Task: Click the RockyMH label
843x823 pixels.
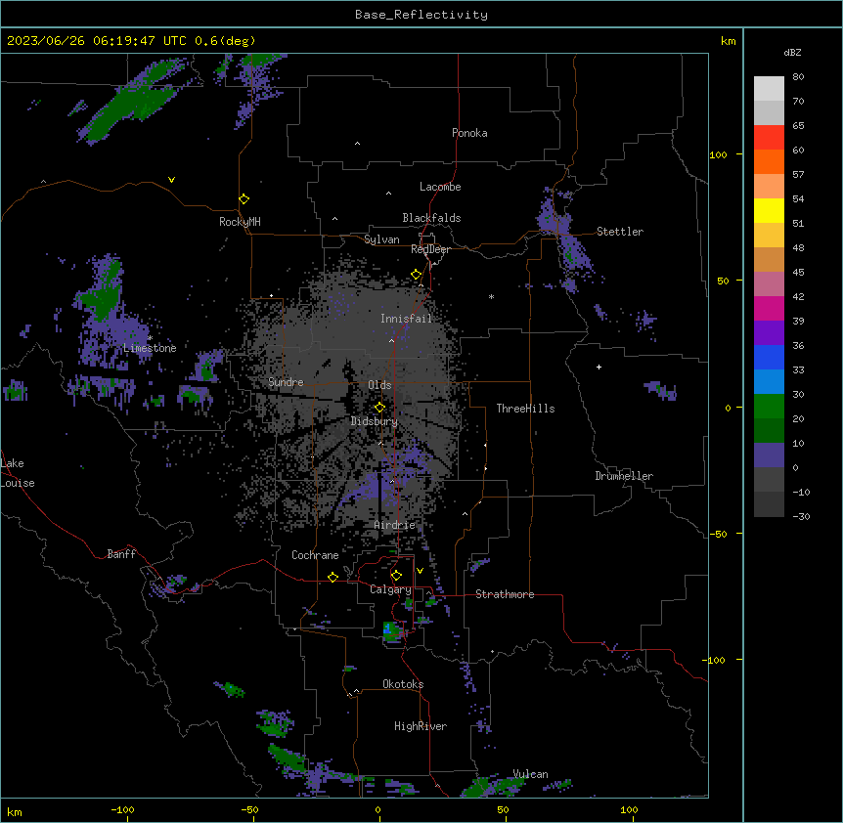Action: [x=240, y=222]
